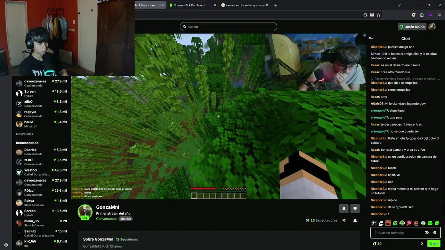Open baulo Minecraft channel
Image resolution: width=445 pixels, height=250 pixels.
point(41,124)
